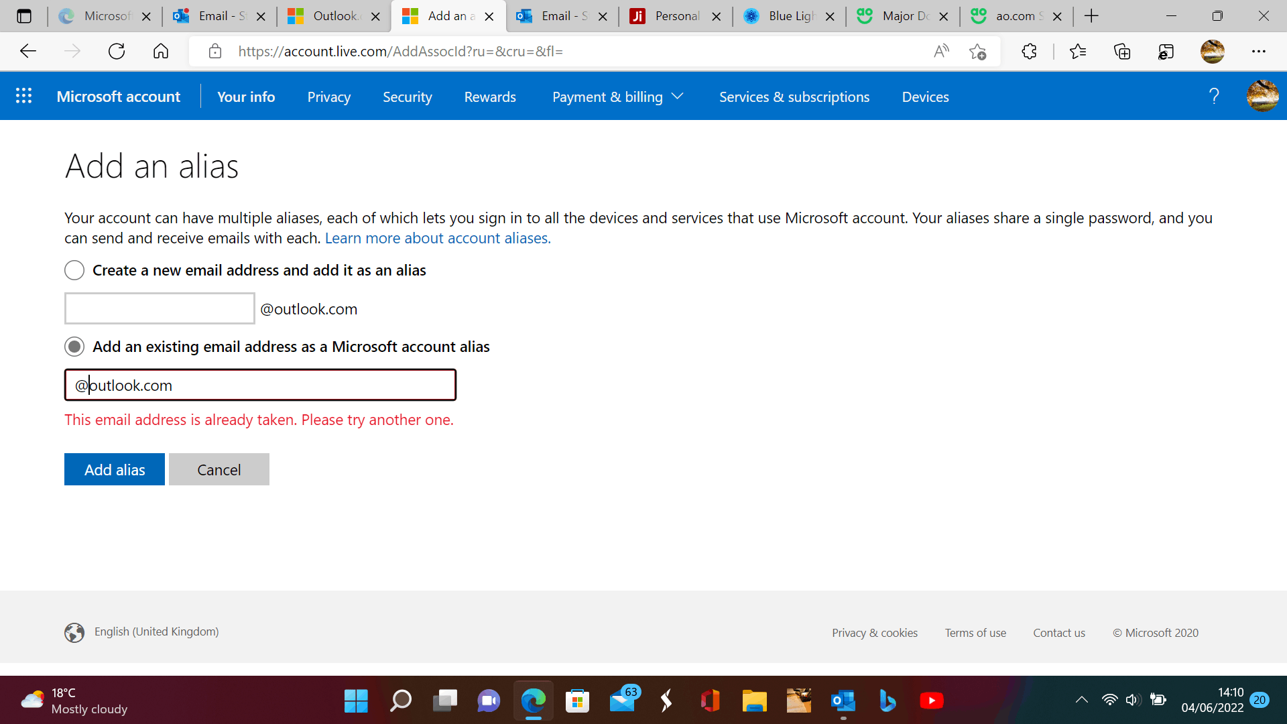Launch Teams Chat from taskbar
Screen dimensions: 1287x724
489,701
